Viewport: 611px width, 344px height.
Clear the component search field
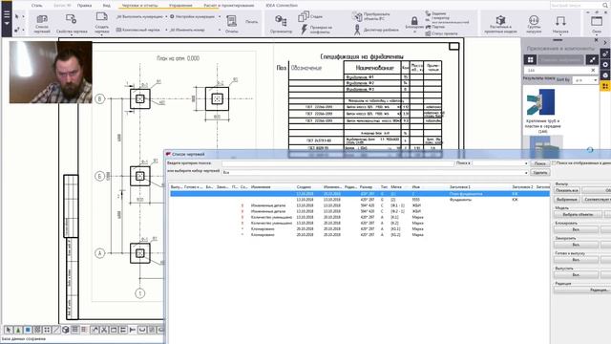(593, 70)
